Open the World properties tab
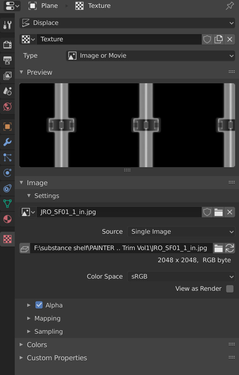 [x=7, y=107]
